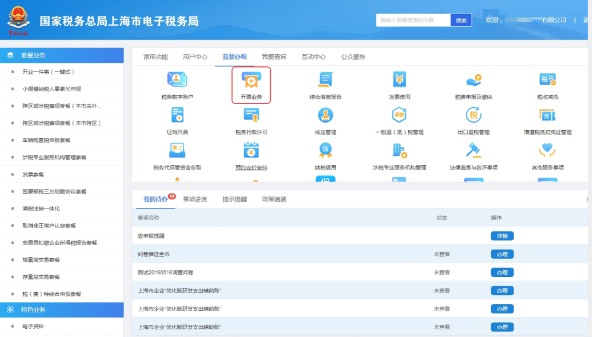Click 办理 for 问卷推送全市 item
The image size is (592, 337).
(502, 254)
